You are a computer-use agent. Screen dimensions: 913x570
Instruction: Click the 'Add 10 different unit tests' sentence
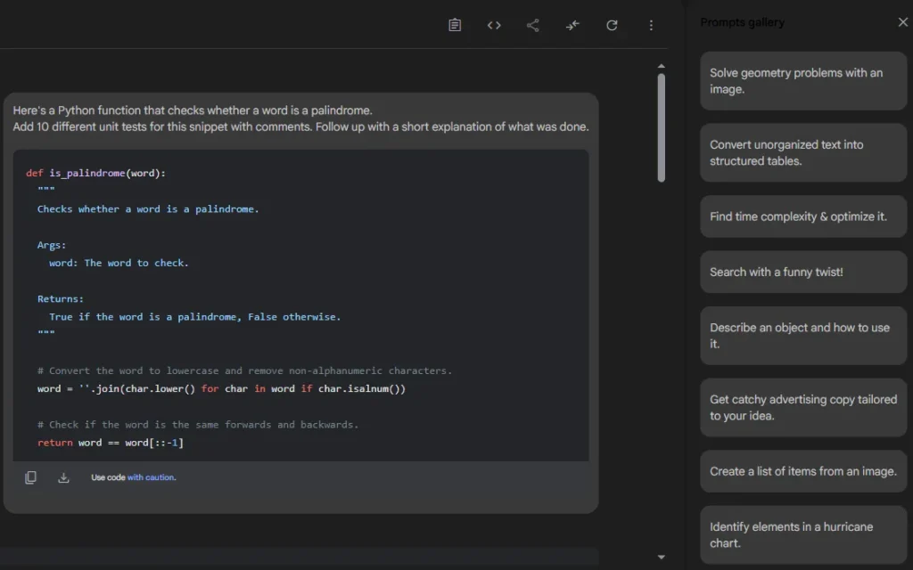[x=162, y=126]
